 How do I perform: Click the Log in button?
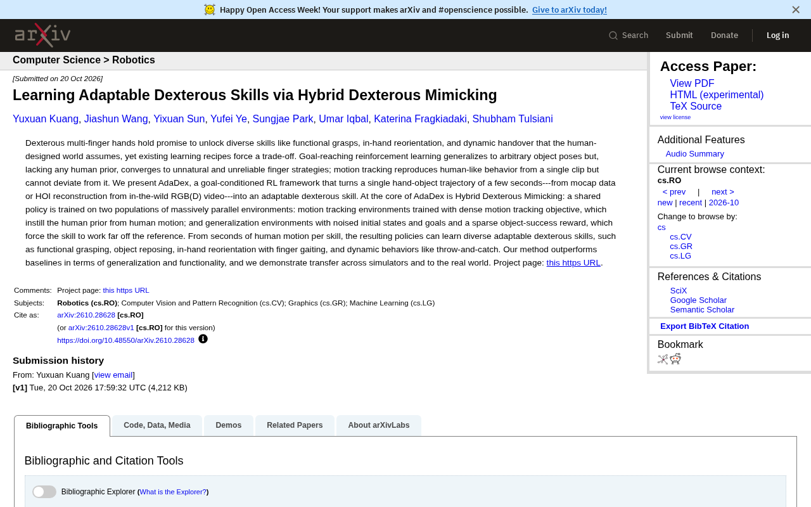[x=778, y=35]
